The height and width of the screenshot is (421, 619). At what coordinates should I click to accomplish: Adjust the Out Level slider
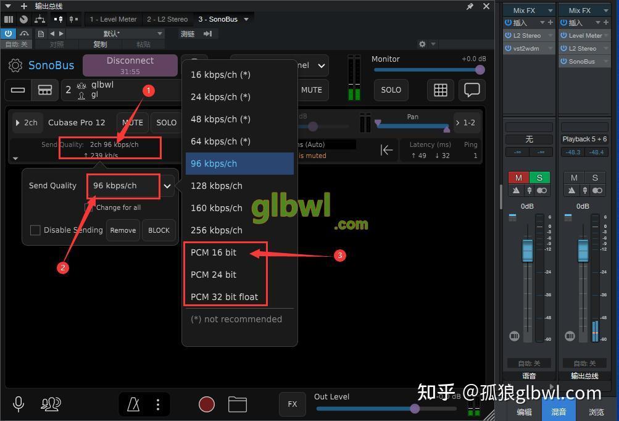(x=414, y=408)
